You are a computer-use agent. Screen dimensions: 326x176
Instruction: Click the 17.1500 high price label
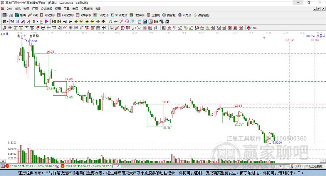32,41
